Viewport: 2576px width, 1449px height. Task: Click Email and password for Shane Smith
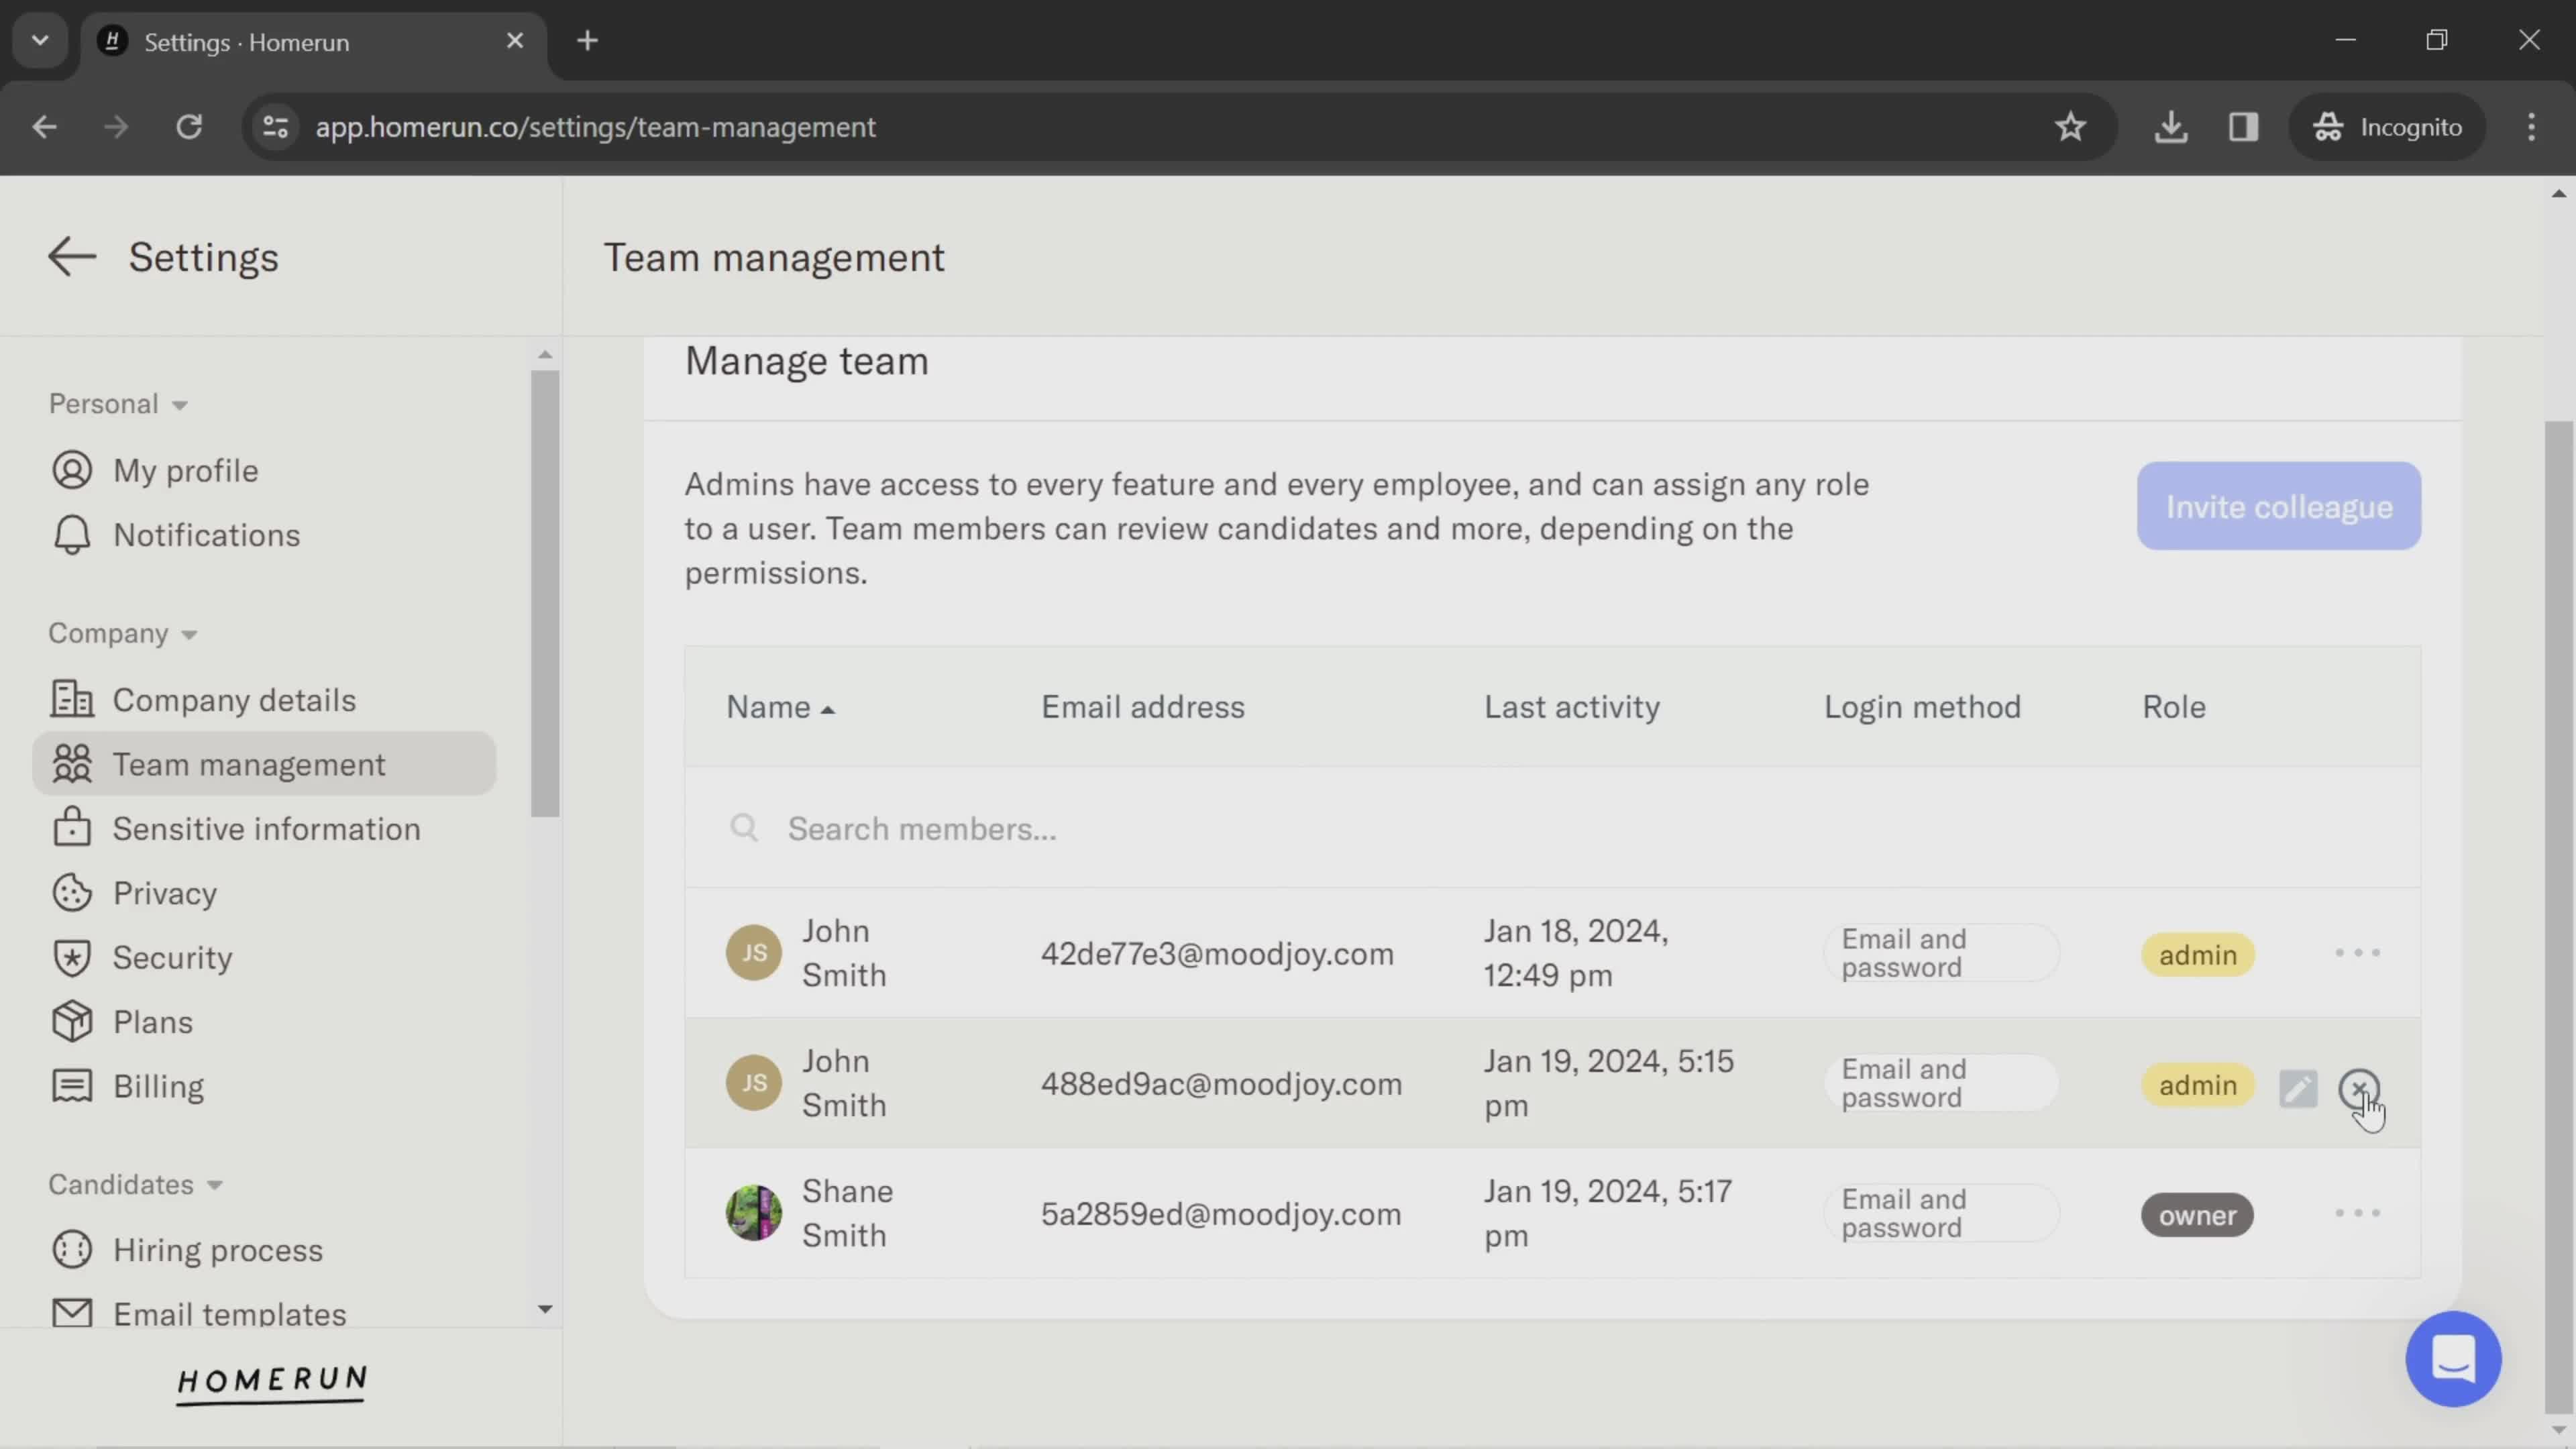pos(1940,1213)
